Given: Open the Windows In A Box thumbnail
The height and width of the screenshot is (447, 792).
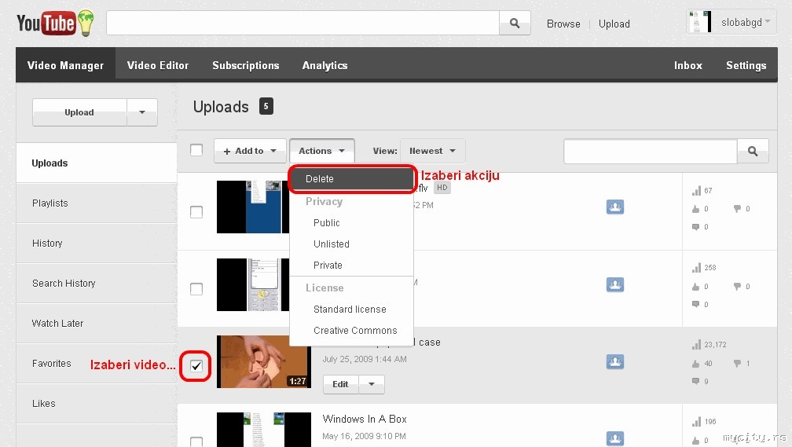Looking at the screenshot, I should coord(264,429).
